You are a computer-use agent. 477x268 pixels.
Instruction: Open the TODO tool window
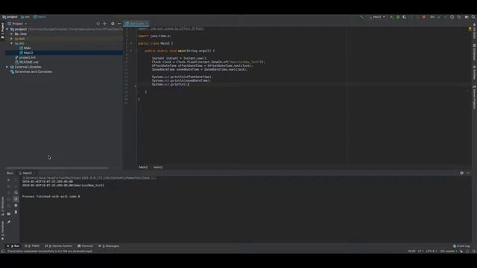(x=32, y=246)
